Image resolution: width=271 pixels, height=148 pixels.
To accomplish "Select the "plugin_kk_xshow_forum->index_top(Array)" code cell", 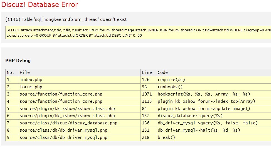I will [214, 101].
